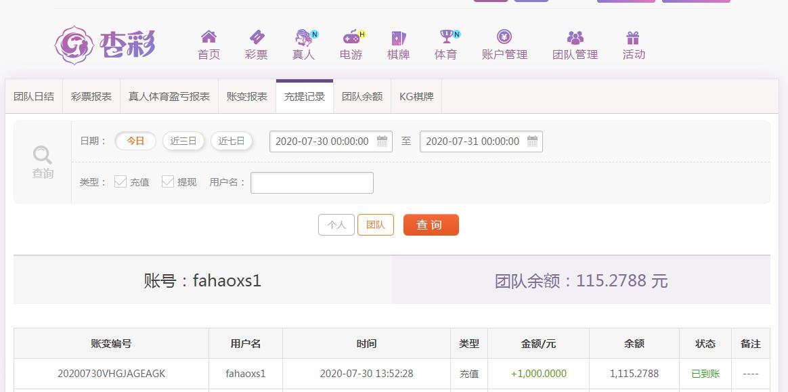Switch to the KG棋牌 tab
This screenshot has height=392, width=788.
(x=416, y=97)
